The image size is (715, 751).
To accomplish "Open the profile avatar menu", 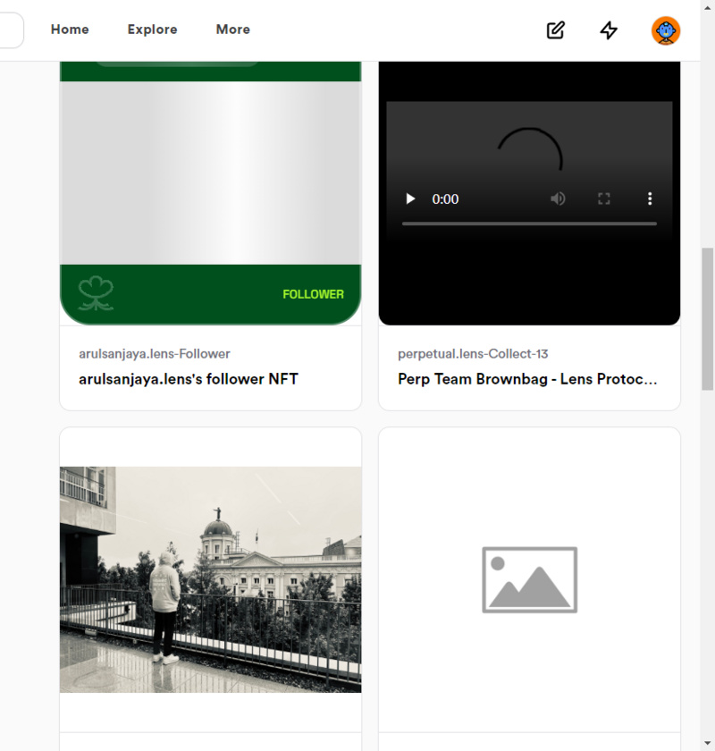I will (666, 31).
